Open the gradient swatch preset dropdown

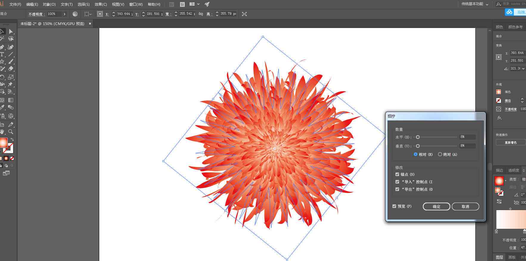[505, 181]
